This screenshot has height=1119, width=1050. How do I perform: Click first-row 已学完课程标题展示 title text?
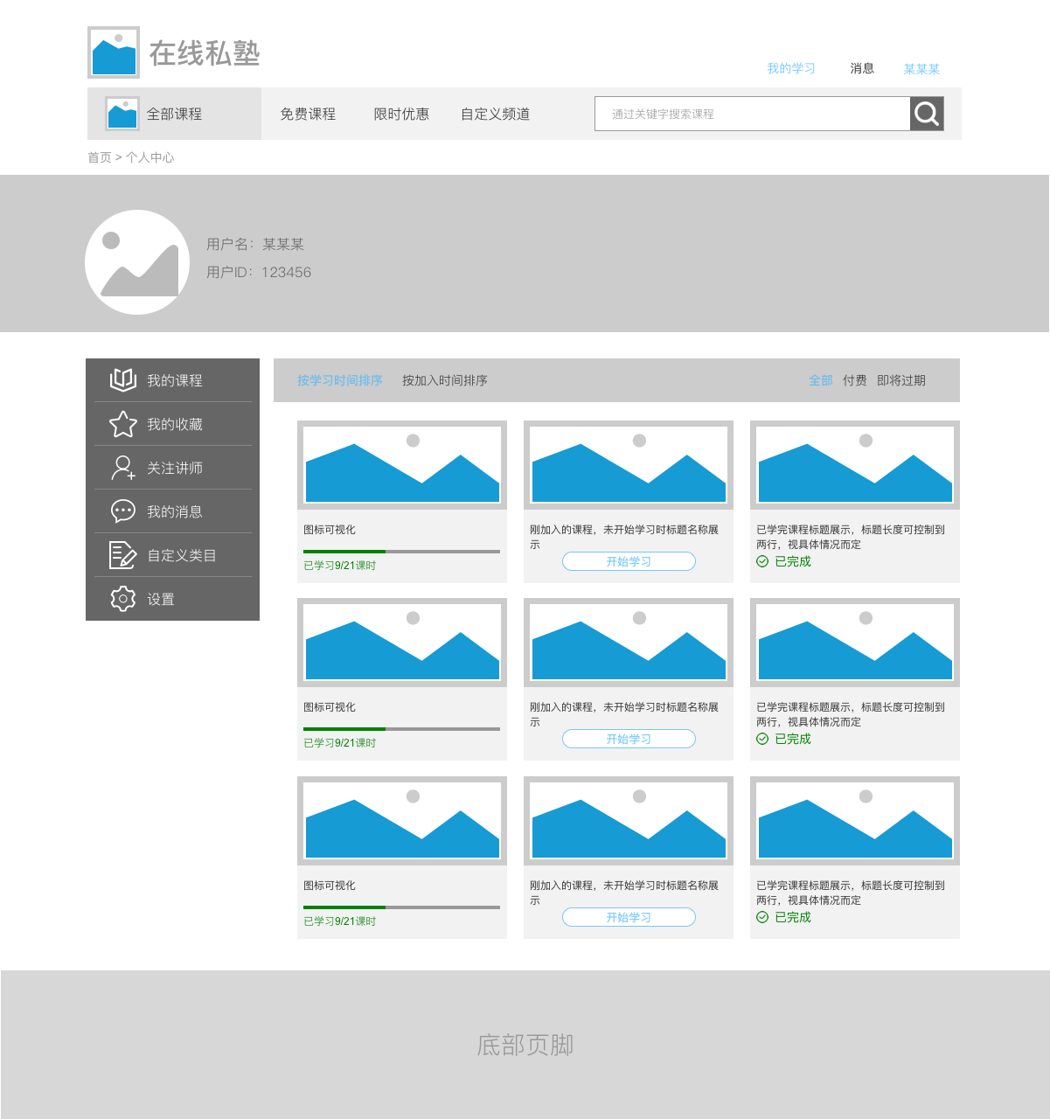tap(851, 537)
